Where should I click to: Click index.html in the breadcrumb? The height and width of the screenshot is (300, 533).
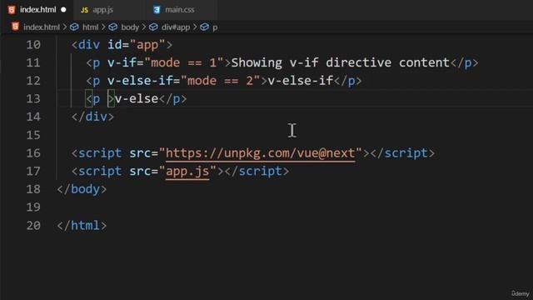42,27
